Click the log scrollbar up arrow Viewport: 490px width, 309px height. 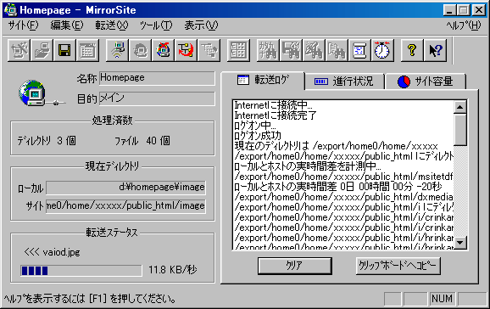coord(460,107)
